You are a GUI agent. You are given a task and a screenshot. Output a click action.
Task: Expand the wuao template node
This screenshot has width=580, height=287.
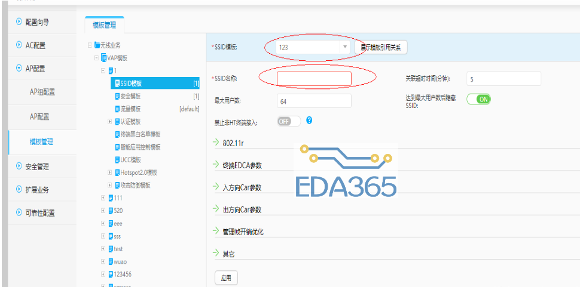tap(103, 261)
